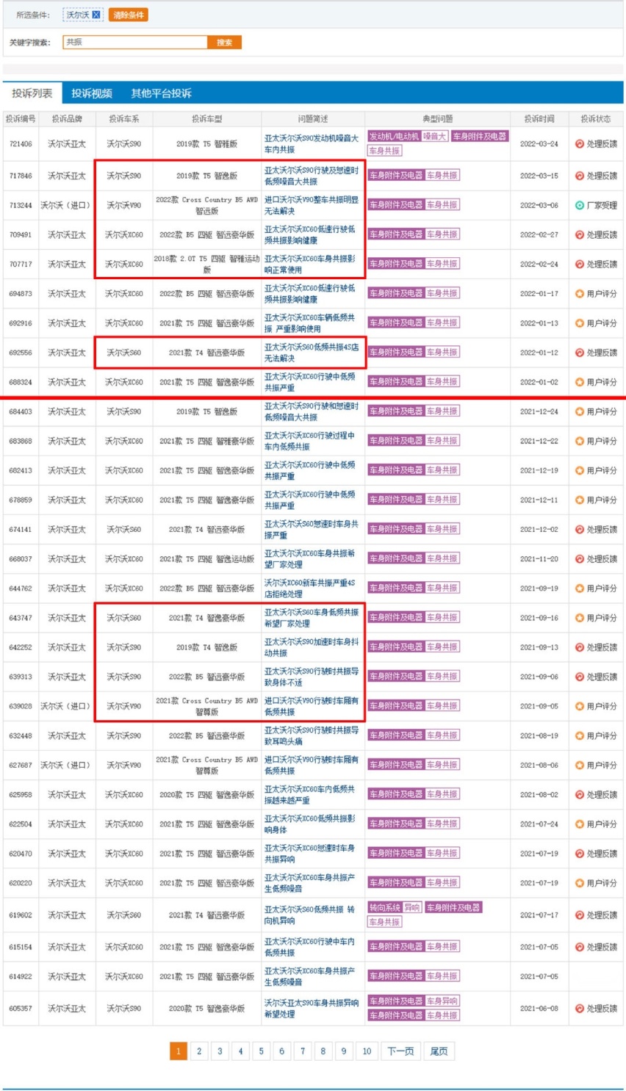Click the 处理反馈 status icon for complaint 668037
This screenshot has height=1091, width=626.
pos(580,559)
